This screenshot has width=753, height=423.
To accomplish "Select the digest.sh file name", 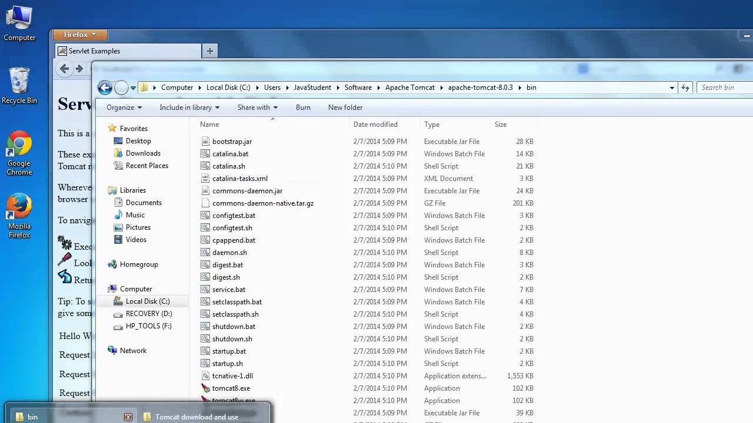I will 226,277.
